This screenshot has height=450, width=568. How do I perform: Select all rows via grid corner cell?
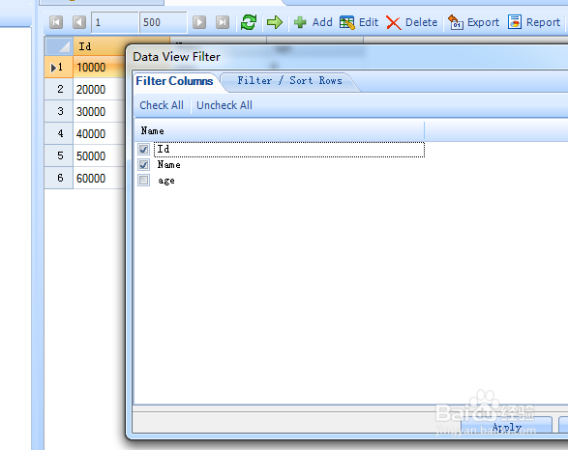[59, 46]
